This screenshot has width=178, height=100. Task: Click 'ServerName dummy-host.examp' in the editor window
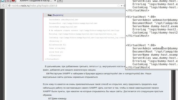(x=155, y=55)
